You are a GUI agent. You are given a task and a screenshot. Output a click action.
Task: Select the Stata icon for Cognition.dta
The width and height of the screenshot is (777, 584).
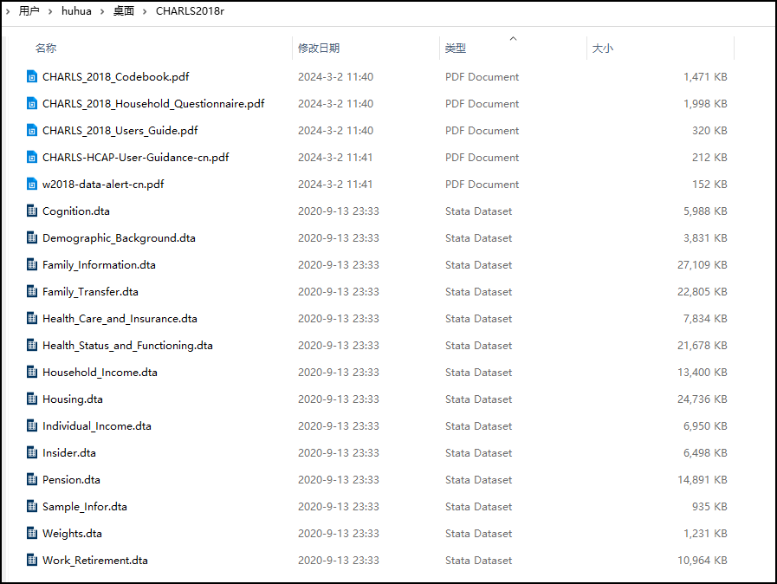pos(32,211)
